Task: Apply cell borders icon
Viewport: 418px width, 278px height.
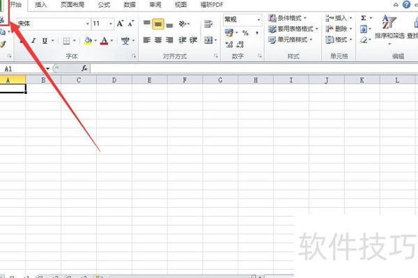Action: pyautogui.click(x=66, y=41)
